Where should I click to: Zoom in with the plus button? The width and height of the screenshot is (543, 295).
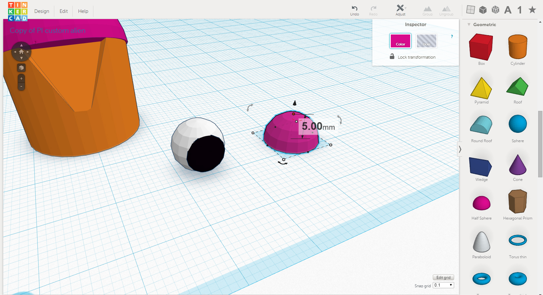pyautogui.click(x=21, y=79)
